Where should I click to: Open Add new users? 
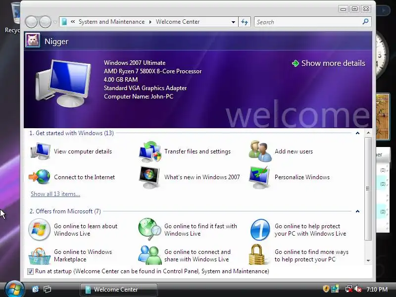(281, 151)
